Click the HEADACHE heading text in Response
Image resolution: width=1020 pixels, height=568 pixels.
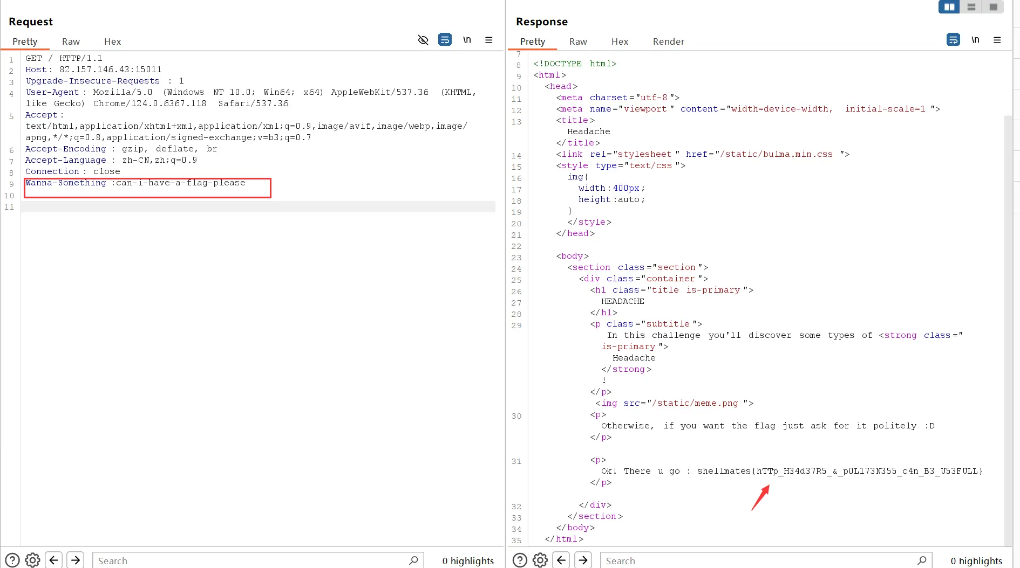(x=623, y=301)
